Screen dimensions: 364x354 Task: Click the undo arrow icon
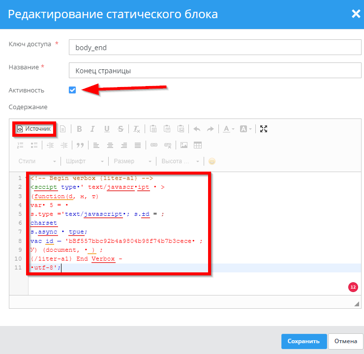point(197,129)
